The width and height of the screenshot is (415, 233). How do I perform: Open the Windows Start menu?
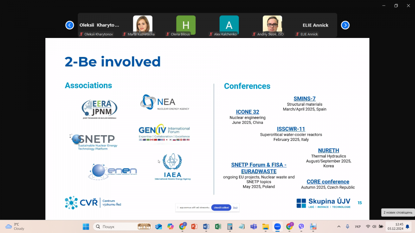86,227
